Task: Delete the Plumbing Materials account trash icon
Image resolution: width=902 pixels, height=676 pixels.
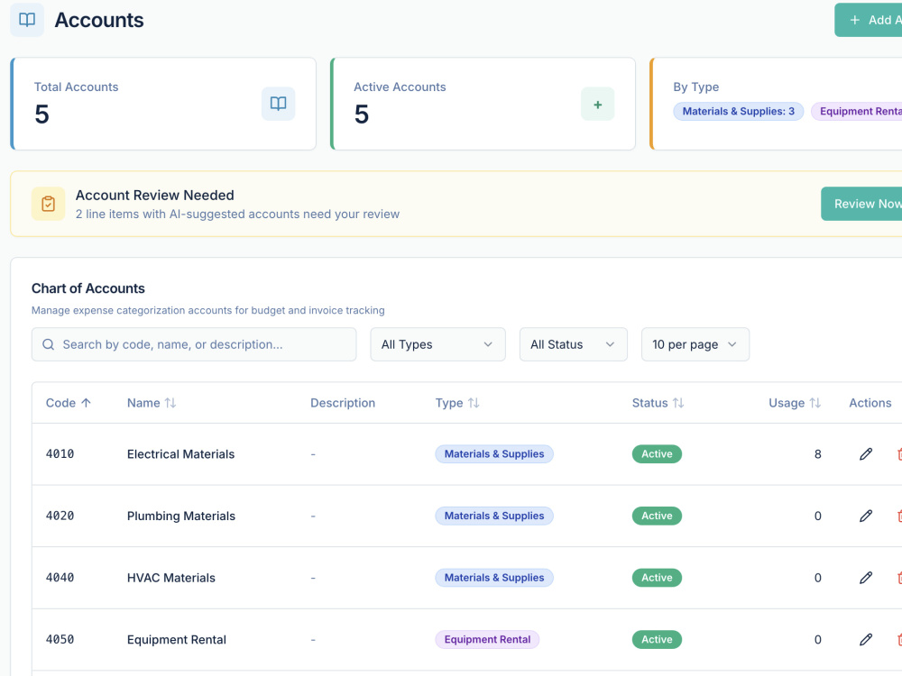Action: pyautogui.click(x=899, y=516)
